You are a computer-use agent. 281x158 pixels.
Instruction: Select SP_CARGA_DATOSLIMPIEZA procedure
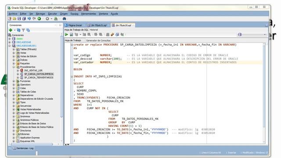coord(39,74)
